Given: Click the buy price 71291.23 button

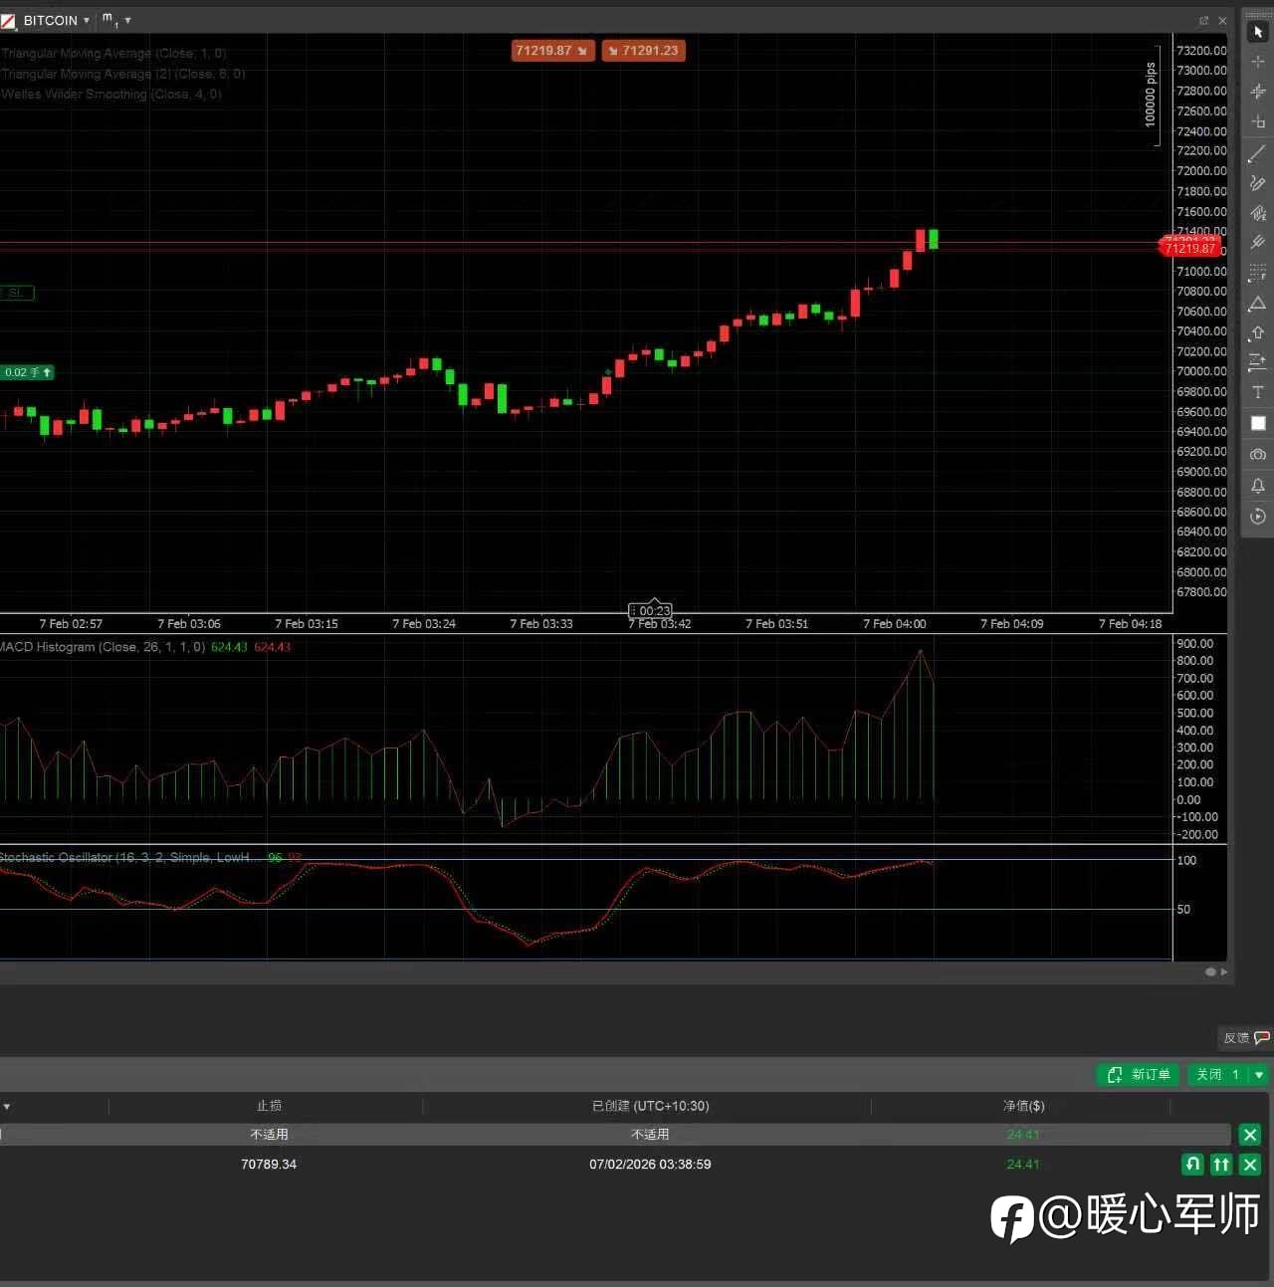Looking at the screenshot, I should pos(643,51).
